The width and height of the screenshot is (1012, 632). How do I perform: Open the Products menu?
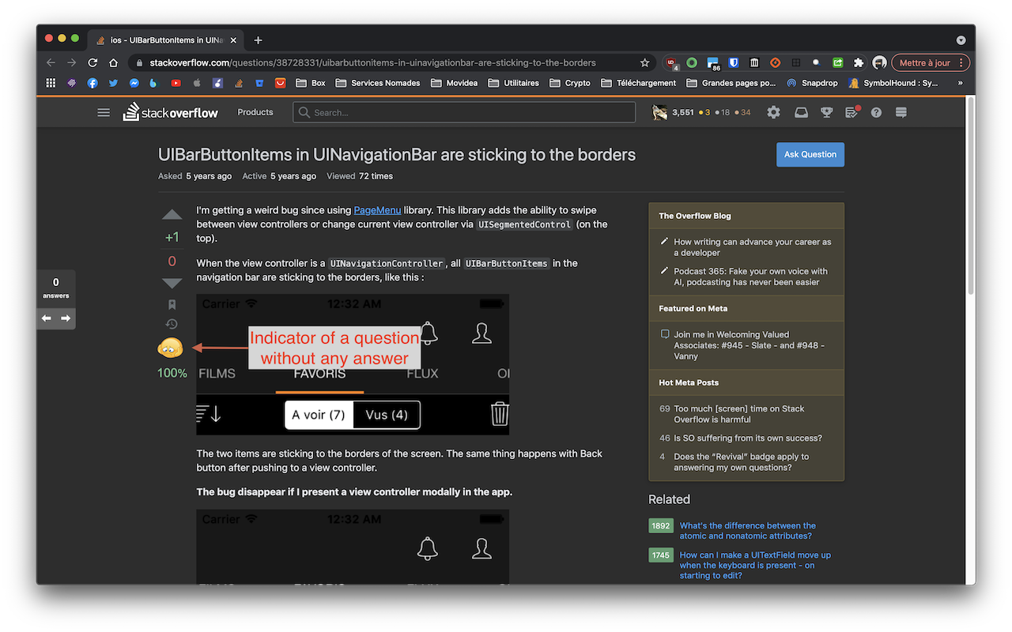point(255,112)
